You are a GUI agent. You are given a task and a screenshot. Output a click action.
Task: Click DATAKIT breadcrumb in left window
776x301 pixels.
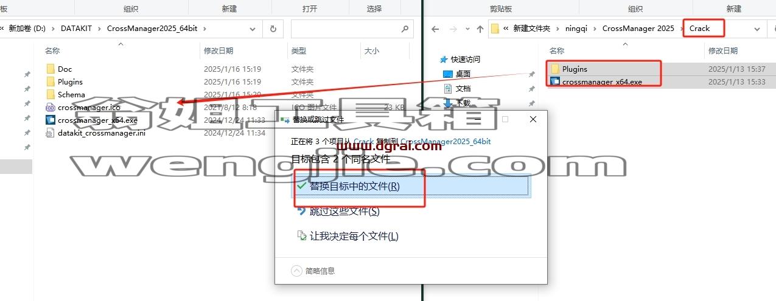[x=76, y=29]
